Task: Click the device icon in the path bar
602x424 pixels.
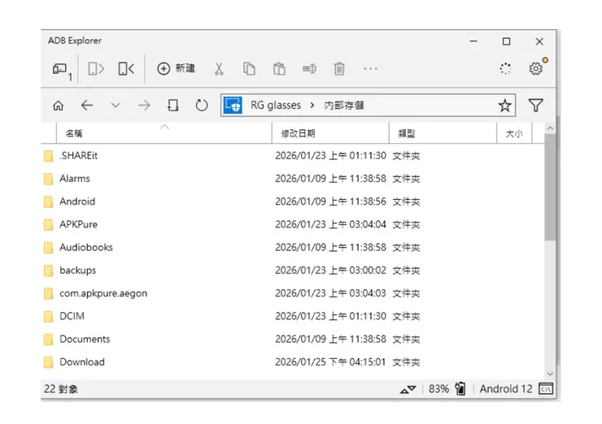Action: pyautogui.click(x=233, y=105)
